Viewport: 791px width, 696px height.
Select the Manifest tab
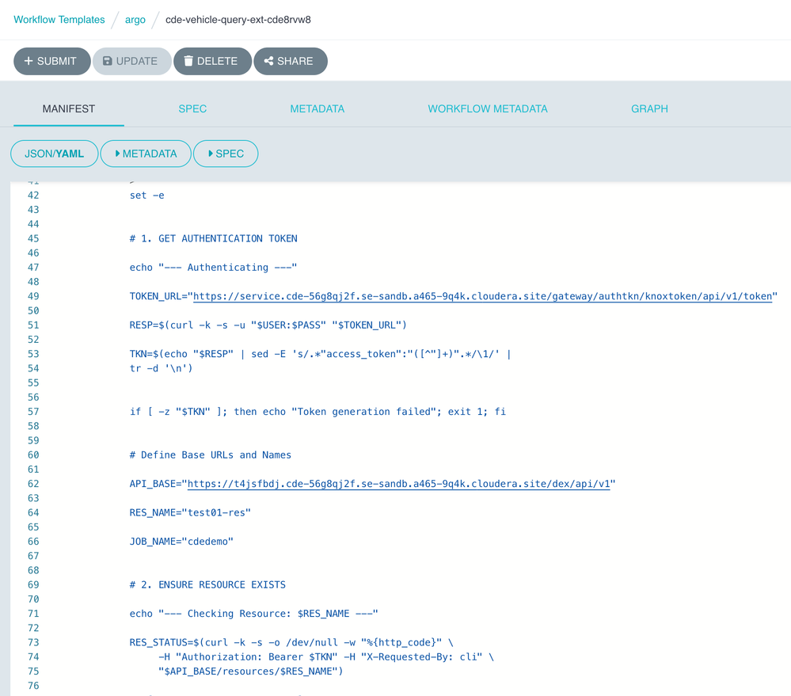69,109
